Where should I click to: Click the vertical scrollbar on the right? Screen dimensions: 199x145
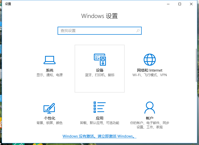click(196, 65)
